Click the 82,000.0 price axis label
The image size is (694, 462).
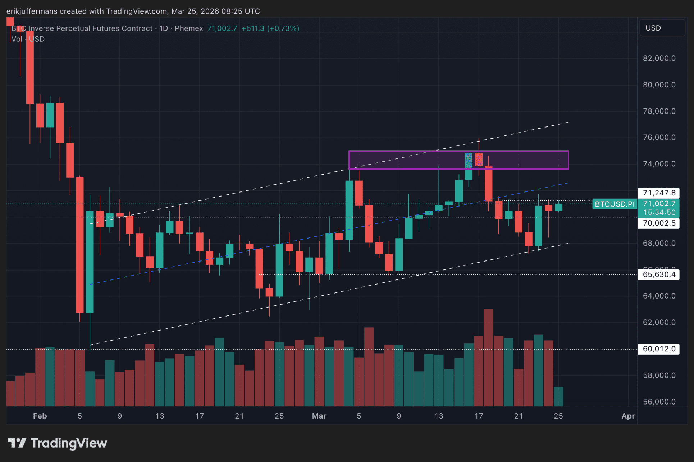click(659, 58)
